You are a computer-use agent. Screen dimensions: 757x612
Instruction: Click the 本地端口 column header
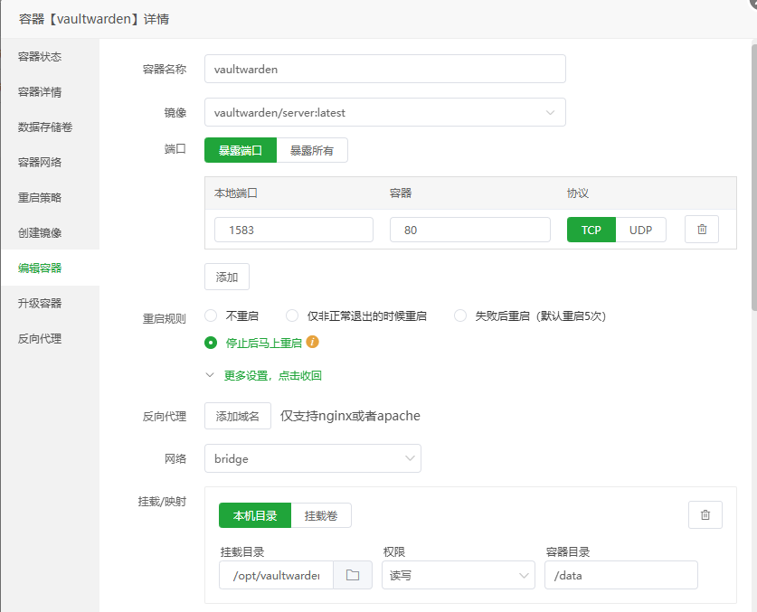235,193
